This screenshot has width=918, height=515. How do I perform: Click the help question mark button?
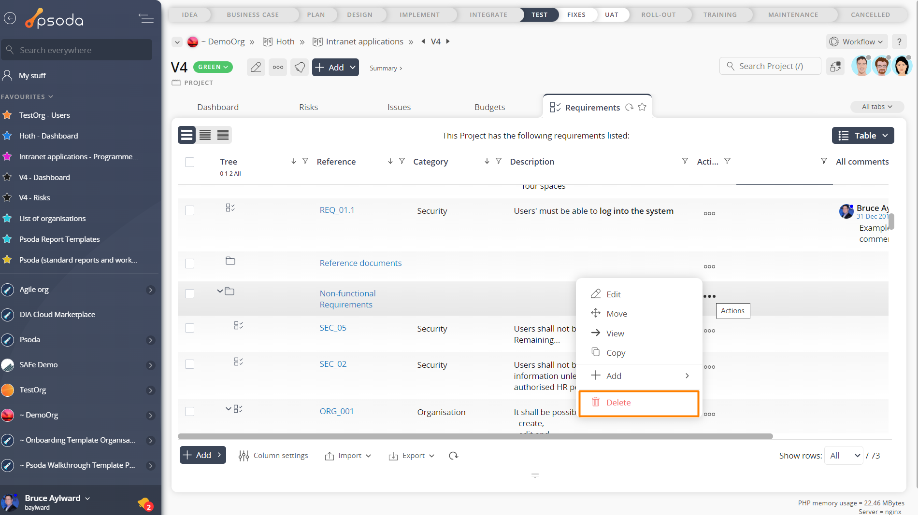click(899, 42)
